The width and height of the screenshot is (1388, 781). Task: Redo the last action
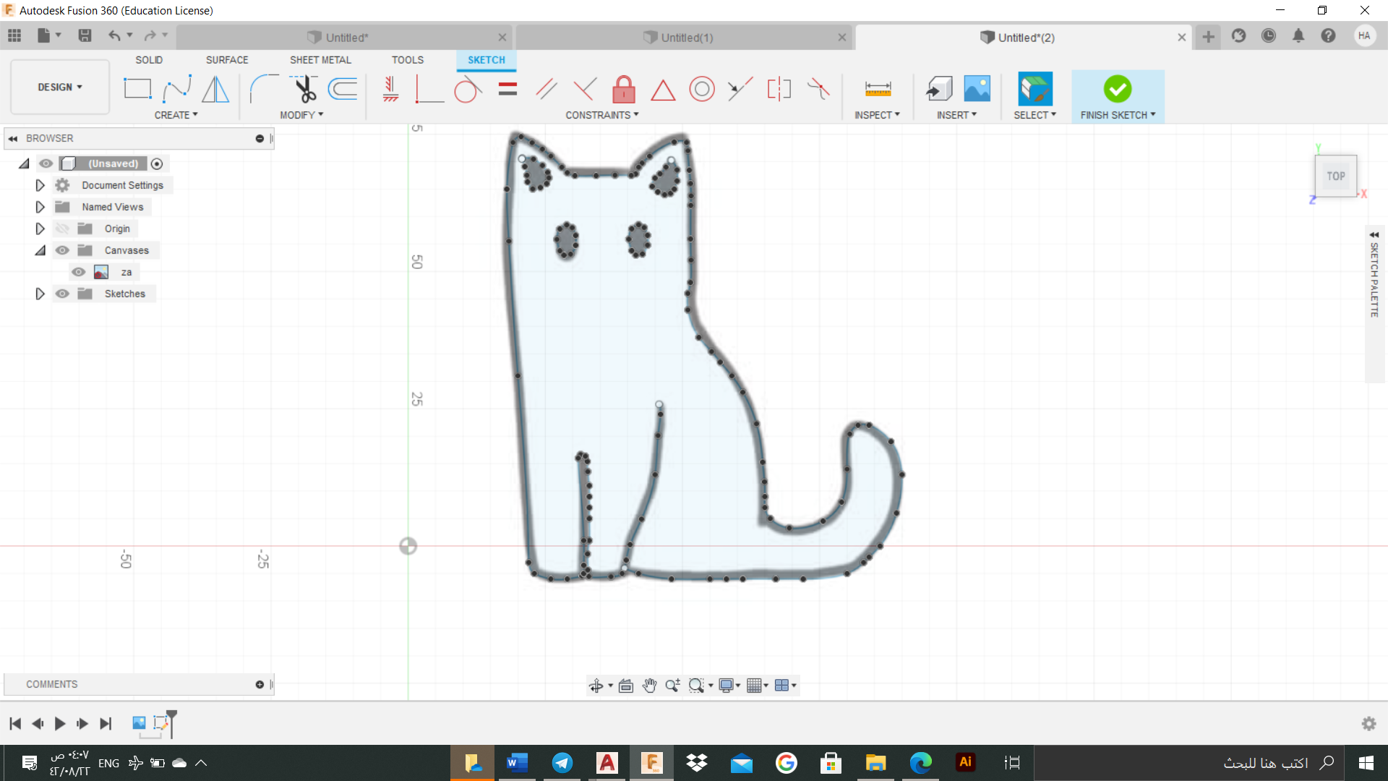point(150,35)
